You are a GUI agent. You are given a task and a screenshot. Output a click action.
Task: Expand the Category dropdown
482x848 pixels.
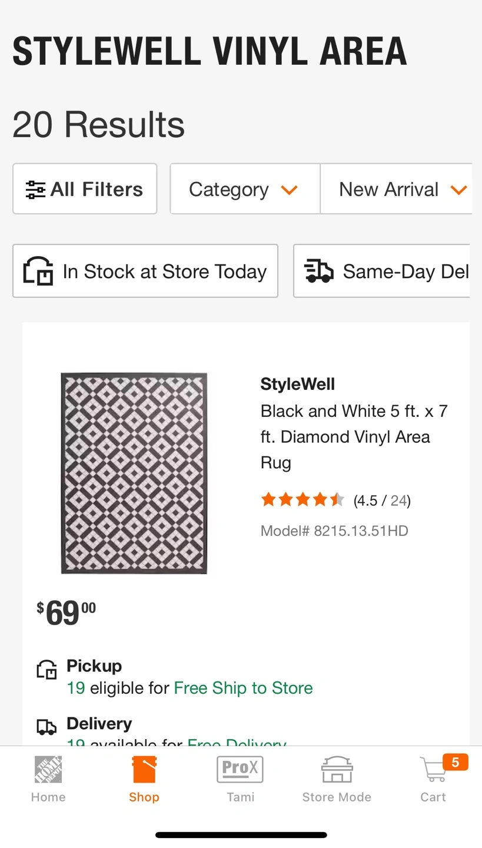(x=244, y=190)
